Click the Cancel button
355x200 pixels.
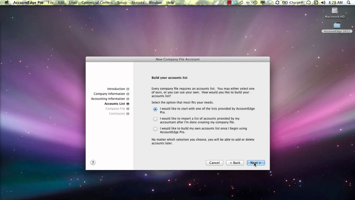pos(214,163)
